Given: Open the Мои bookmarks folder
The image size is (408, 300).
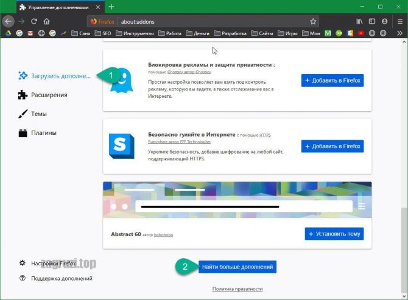Looking at the screenshot, I should (x=311, y=33).
